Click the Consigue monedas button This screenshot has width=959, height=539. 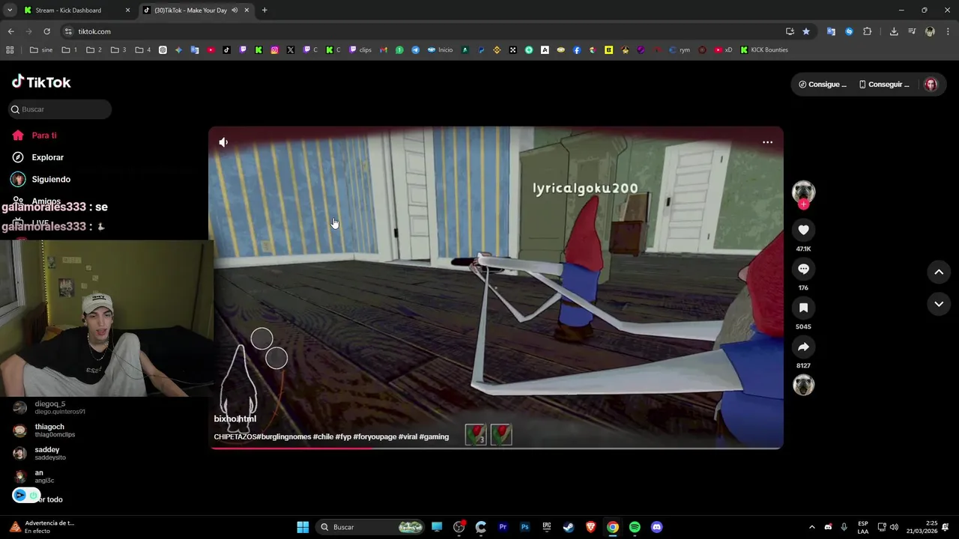822,85
